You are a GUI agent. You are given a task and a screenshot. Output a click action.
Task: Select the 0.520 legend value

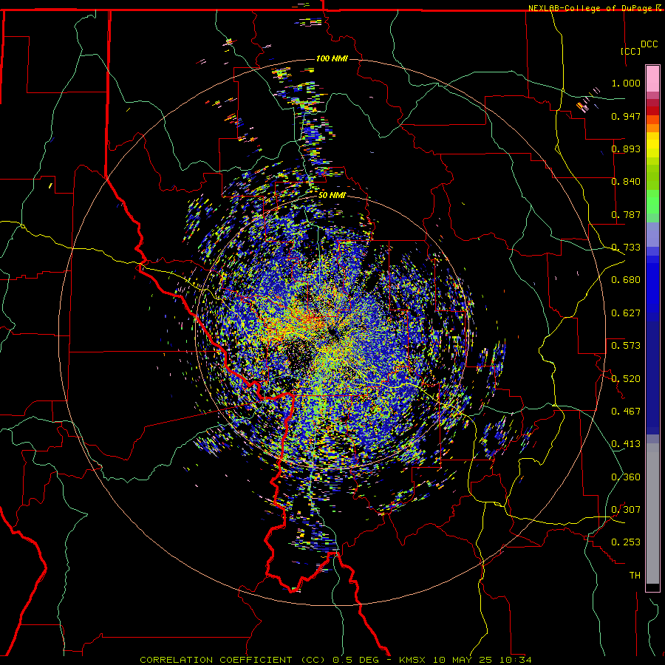coord(626,379)
